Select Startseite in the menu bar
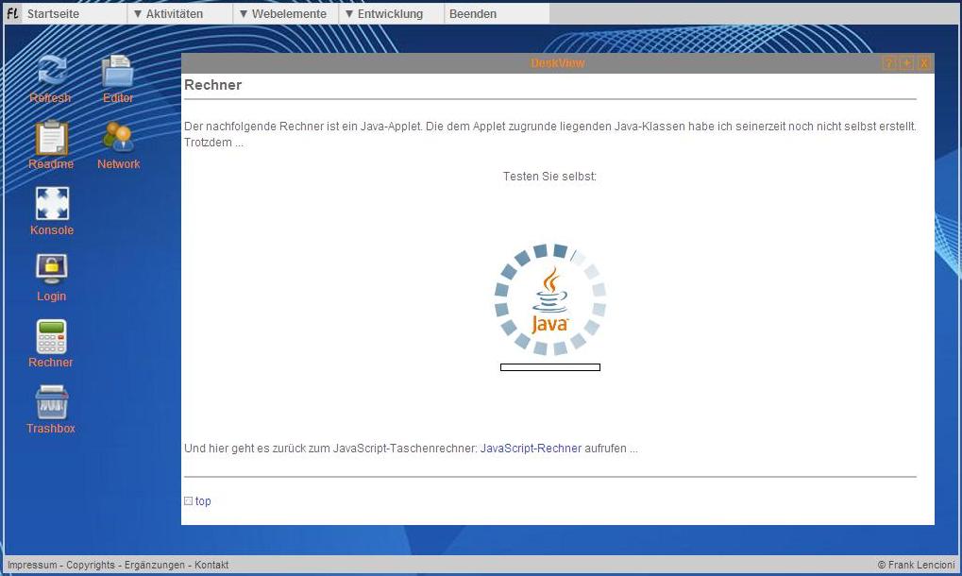962x576 pixels. 53,14
